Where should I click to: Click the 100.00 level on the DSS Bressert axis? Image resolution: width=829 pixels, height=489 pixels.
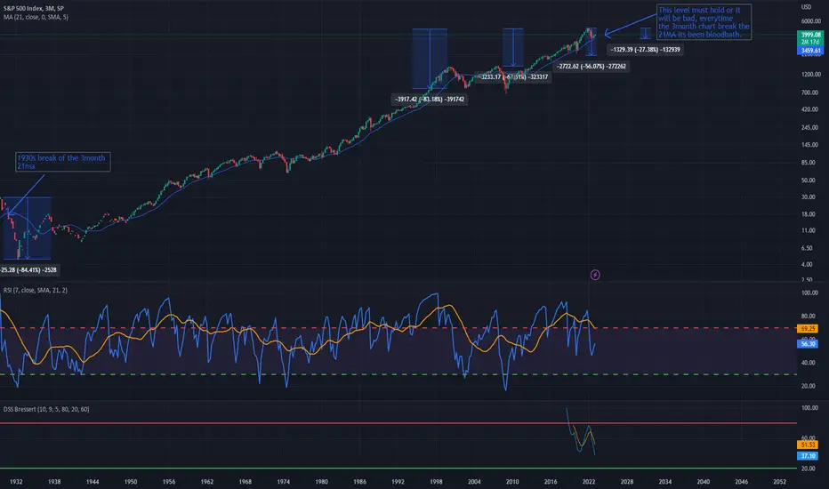coord(809,407)
